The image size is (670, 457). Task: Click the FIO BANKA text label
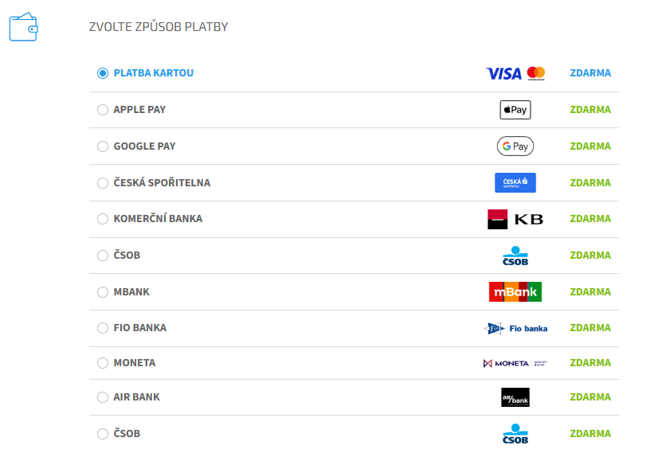[139, 328]
